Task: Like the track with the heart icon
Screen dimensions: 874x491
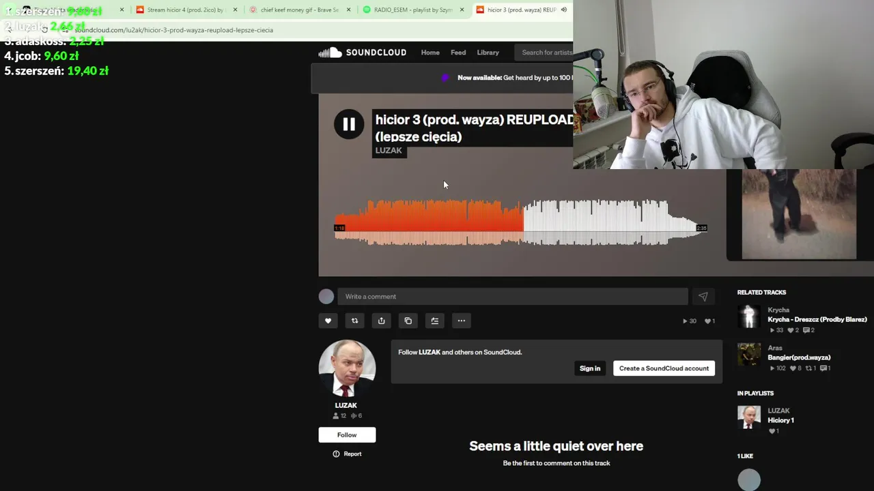Action: pos(328,321)
